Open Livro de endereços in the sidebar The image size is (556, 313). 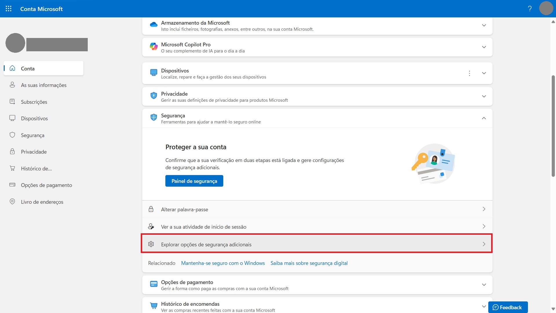(43, 202)
